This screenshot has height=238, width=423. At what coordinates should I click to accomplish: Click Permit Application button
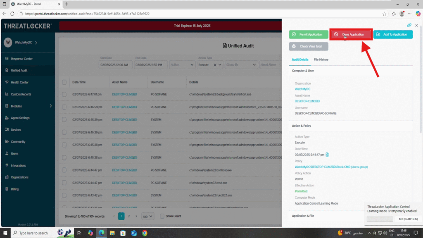click(308, 35)
